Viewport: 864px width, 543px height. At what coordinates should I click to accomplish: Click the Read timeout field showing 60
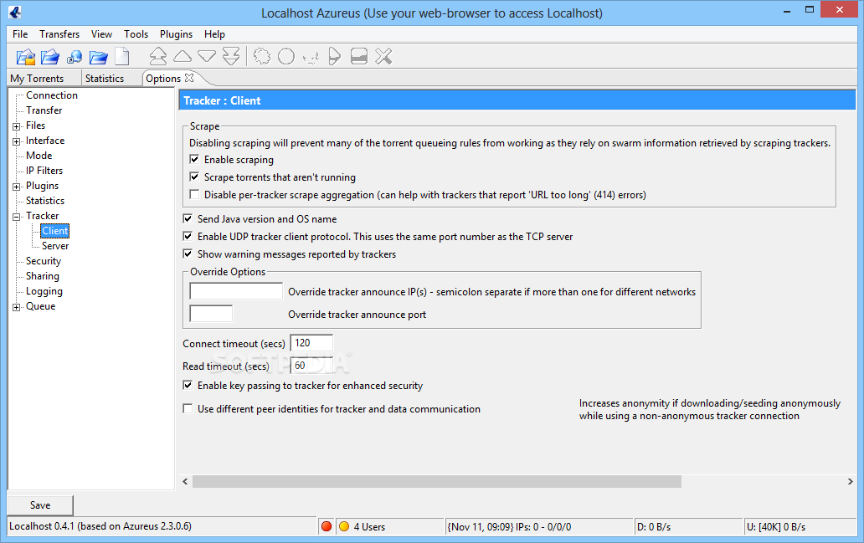(311, 365)
